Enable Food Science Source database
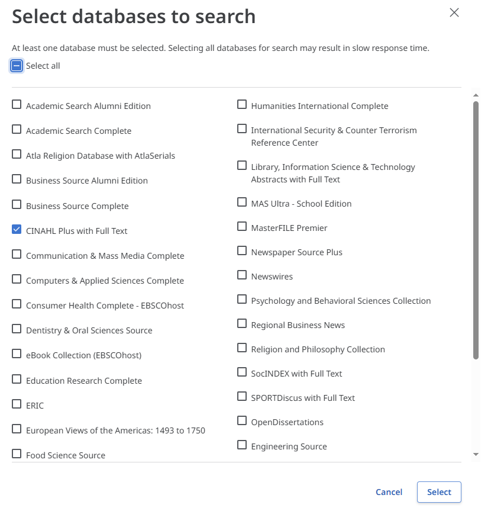This screenshot has width=491, height=511. pyautogui.click(x=17, y=454)
